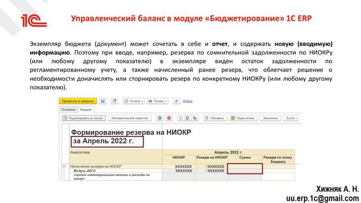Click the Провести и закрыть button
Image resolution: width=361 pixels, height=203 pixels.
[x=78, y=101]
